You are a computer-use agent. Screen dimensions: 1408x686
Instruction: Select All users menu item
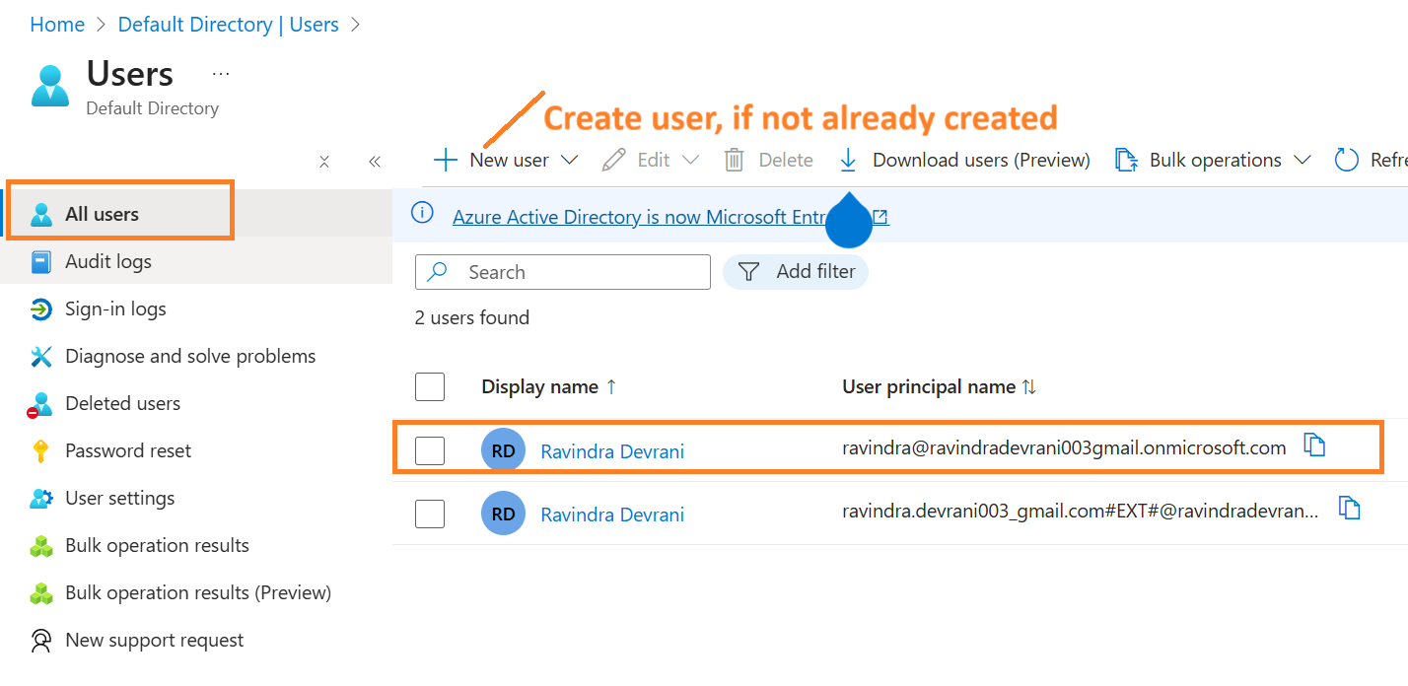click(102, 214)
